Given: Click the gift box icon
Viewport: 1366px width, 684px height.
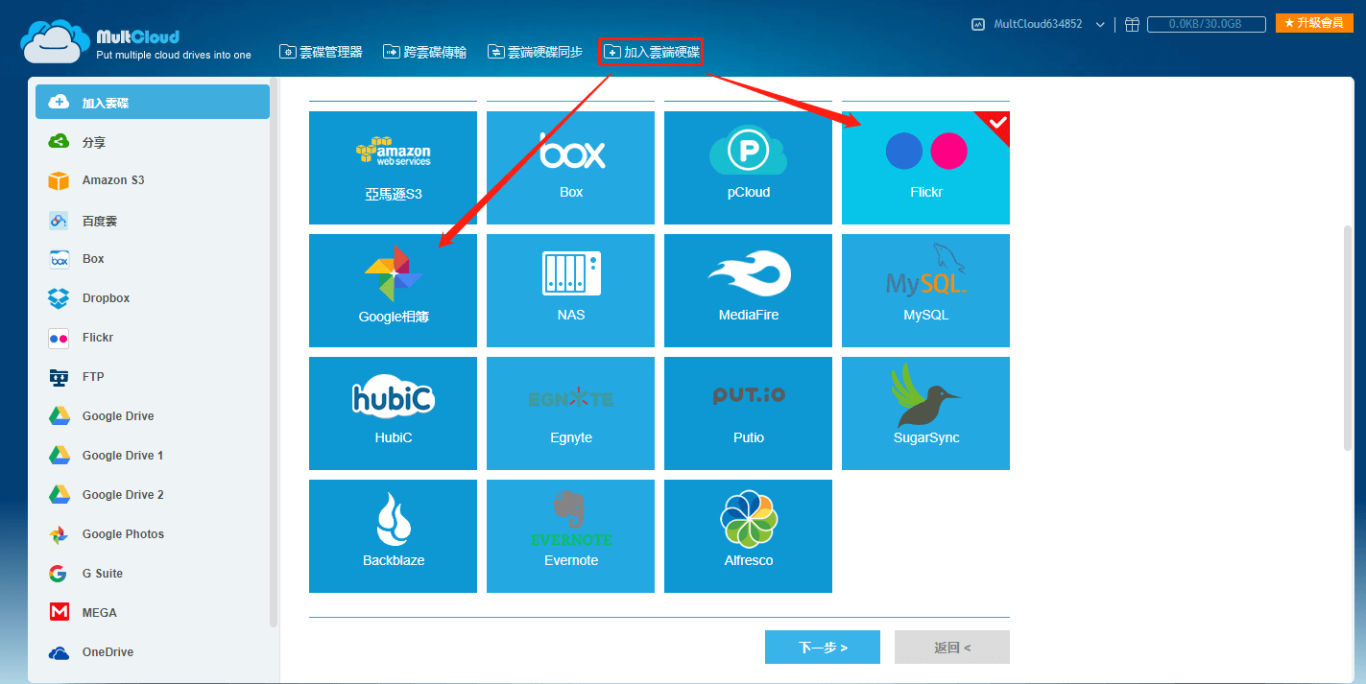Looking at the screenshot, I should click(1133, 24).
